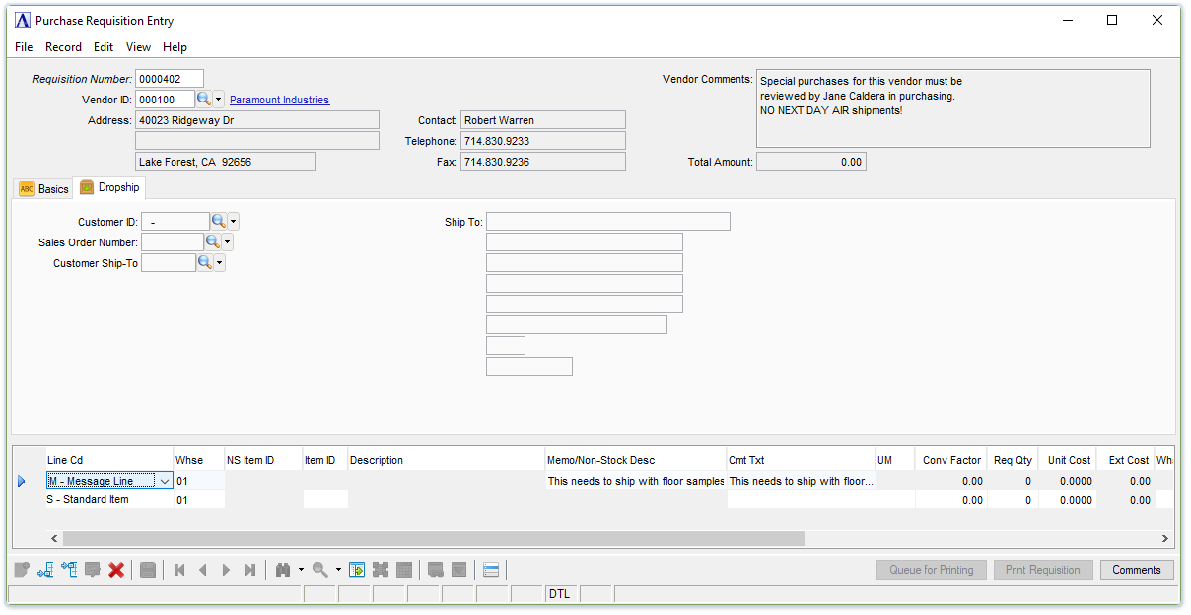Image resolution: width=1191 pixels, height=615 pixels.
Task: Open the Record menu
Action: [x=63, y=47]
